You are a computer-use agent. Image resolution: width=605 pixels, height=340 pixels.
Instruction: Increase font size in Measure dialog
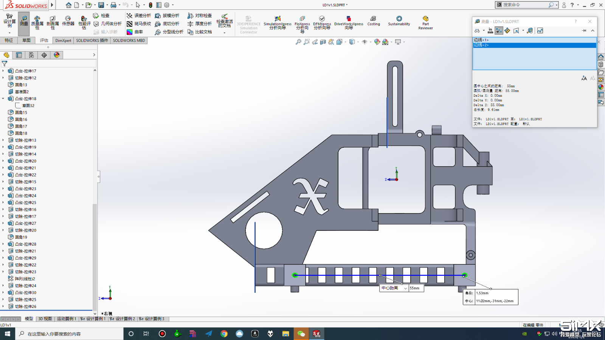coord(584,78)
